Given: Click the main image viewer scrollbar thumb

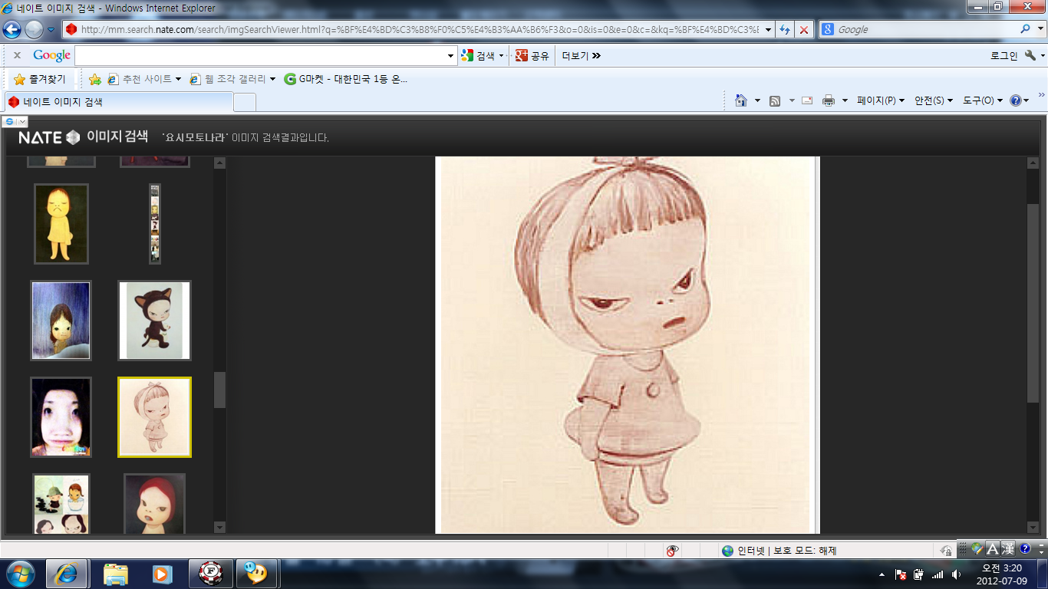Looking at the screenshot, I should (x=1033, y=302).
